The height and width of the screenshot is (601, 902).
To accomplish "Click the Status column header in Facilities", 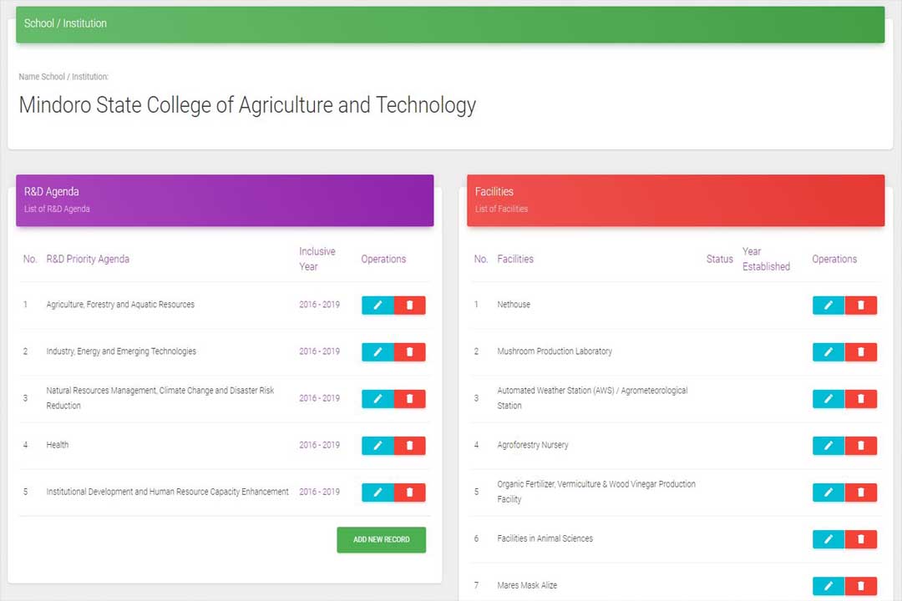I will (719, 259).
